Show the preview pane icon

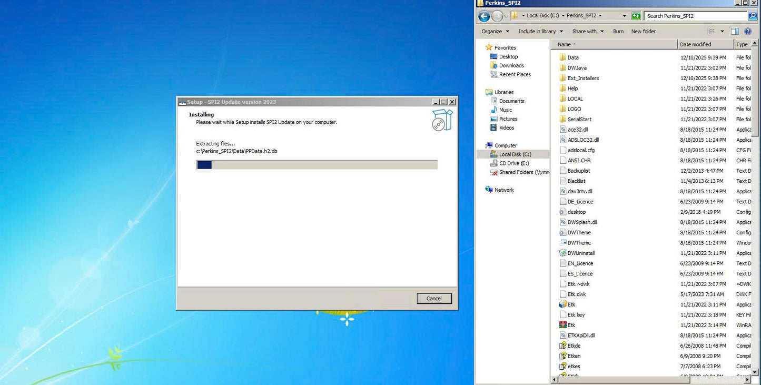[x=735, y=32]
